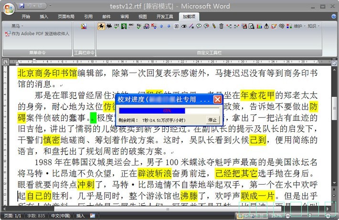
Task: Open Word help question mark icon
Action: pyautogui.click(x=334, y=16)
